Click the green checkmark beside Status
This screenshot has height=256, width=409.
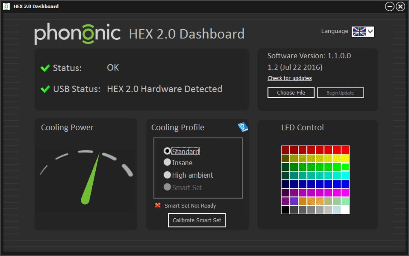pyautogui.click(x=45, y=68)
